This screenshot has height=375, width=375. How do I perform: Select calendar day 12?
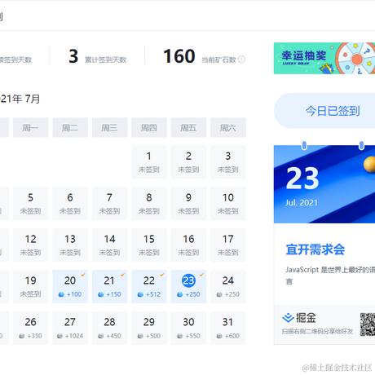click(30, 245)
